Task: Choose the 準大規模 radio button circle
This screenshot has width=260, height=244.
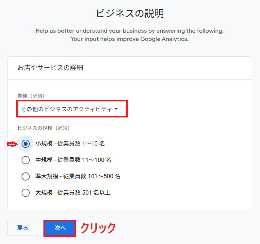Action: click(25, 176)
